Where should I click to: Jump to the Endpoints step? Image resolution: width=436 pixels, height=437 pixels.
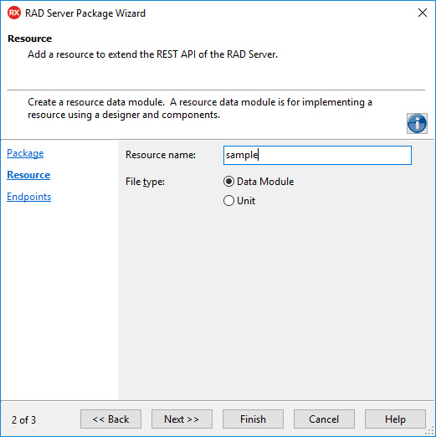click(28, 197)
